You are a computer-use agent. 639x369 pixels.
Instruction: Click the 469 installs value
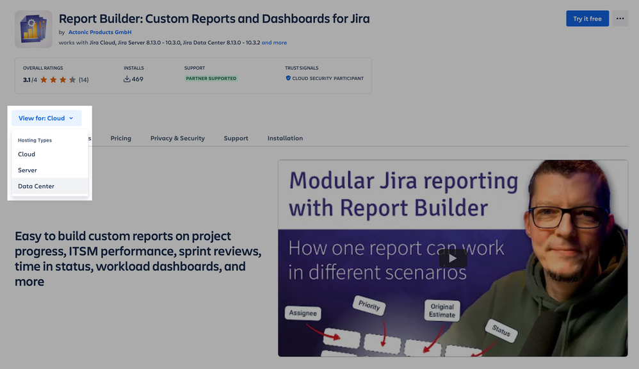pos(138,79)
